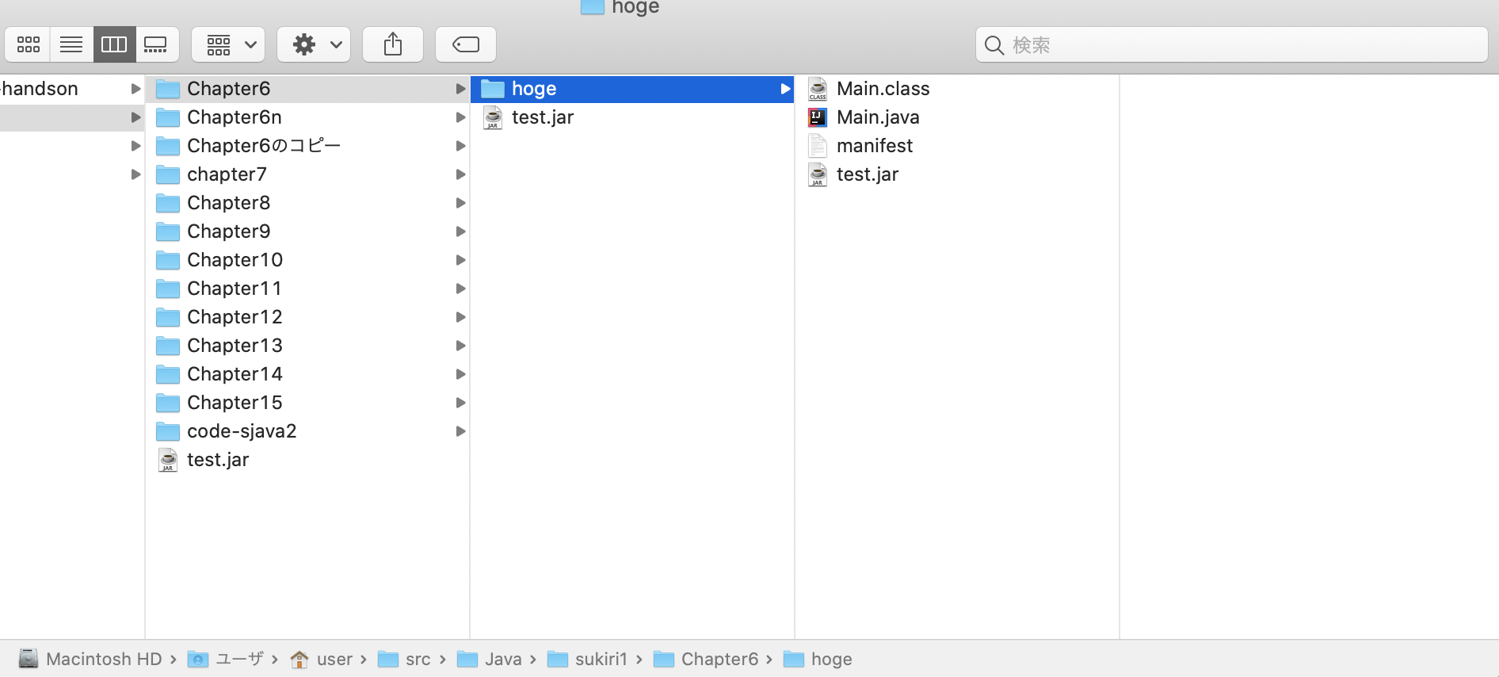
Task: Select the manifest file name
Action: 875,146
